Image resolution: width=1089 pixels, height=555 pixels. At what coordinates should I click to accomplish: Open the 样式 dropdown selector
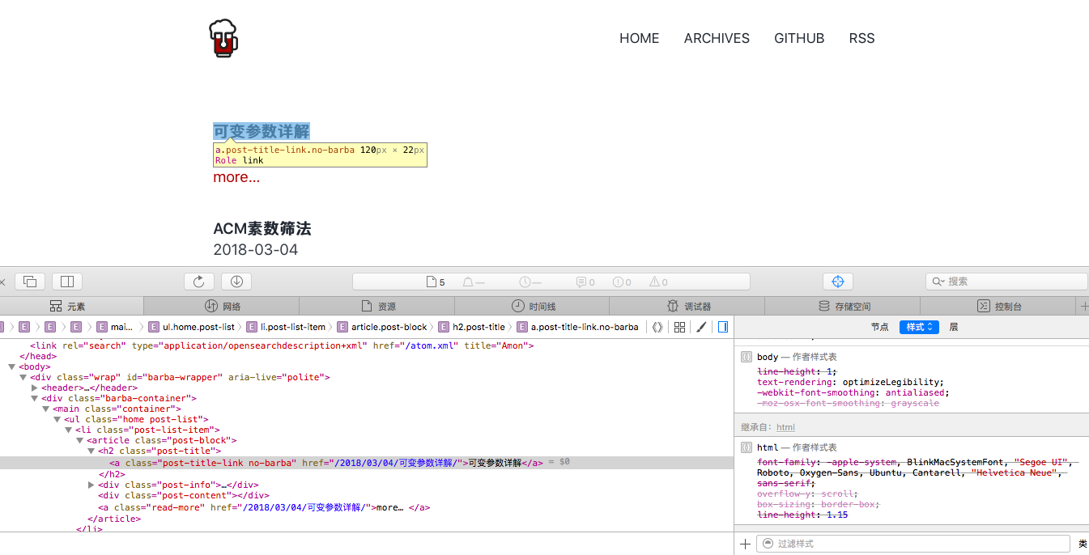[919, 327]
